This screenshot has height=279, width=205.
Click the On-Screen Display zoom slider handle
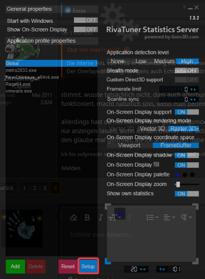point(178,184)
